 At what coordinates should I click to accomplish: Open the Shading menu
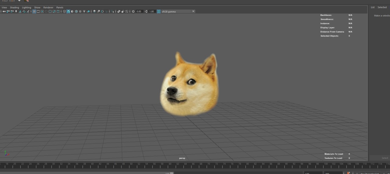coord(14,7)
